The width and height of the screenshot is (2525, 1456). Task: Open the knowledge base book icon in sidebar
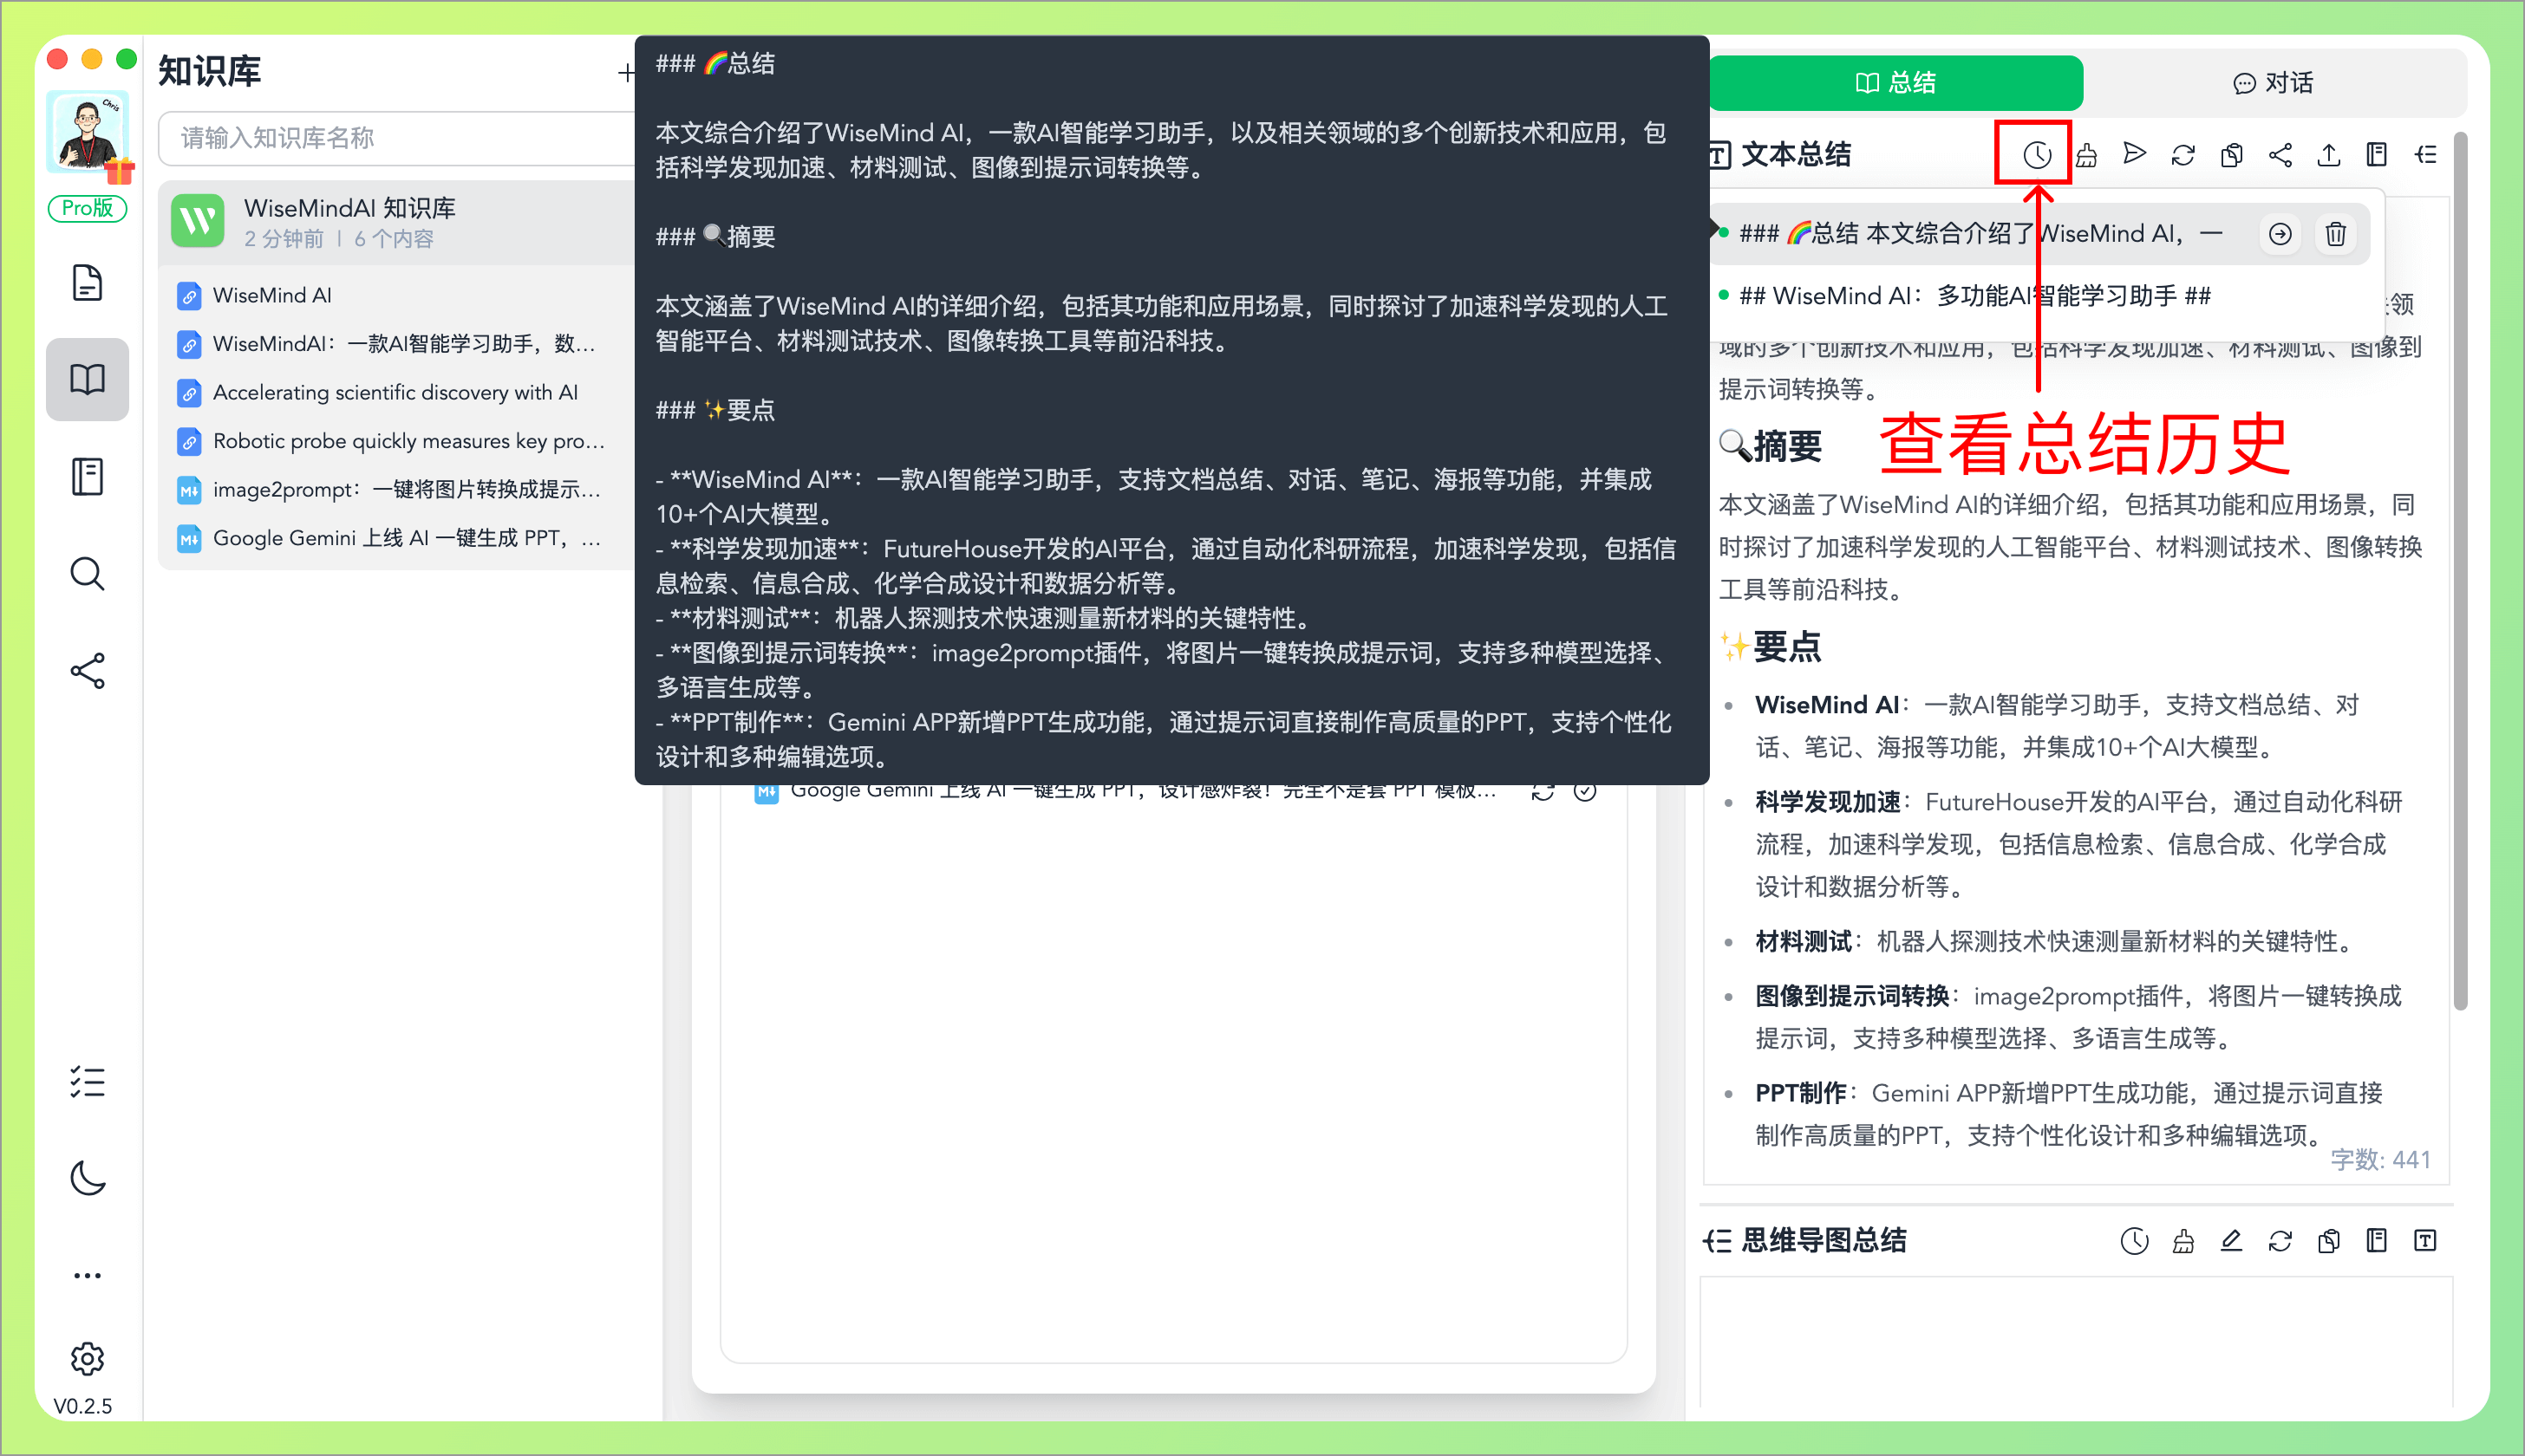pos(88,379)
